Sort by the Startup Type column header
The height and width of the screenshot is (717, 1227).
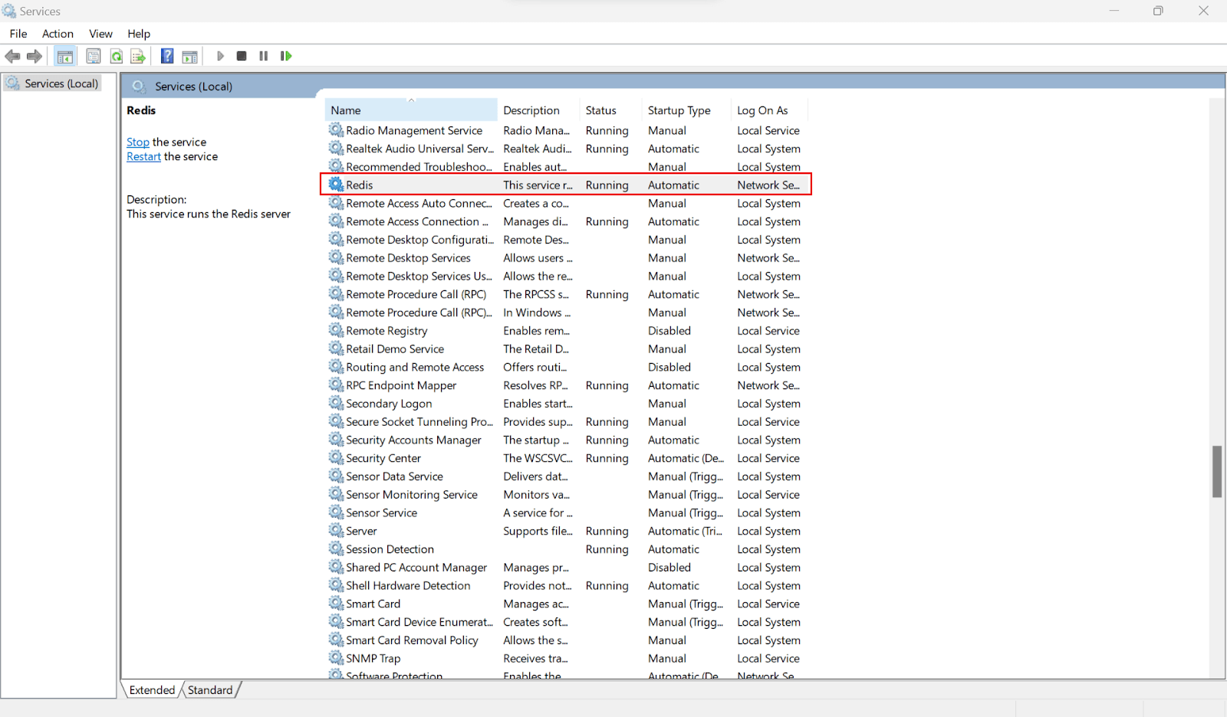point(686,110)
